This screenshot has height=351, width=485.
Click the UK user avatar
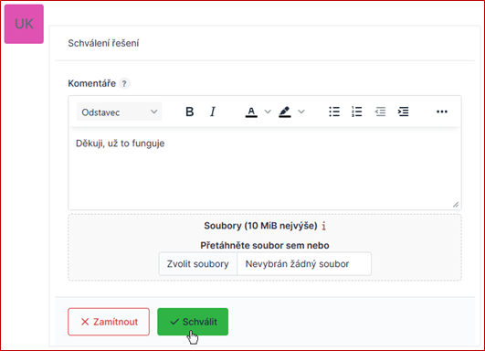click(24, 24)
